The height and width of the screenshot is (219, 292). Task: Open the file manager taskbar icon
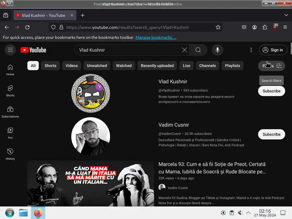23,213
